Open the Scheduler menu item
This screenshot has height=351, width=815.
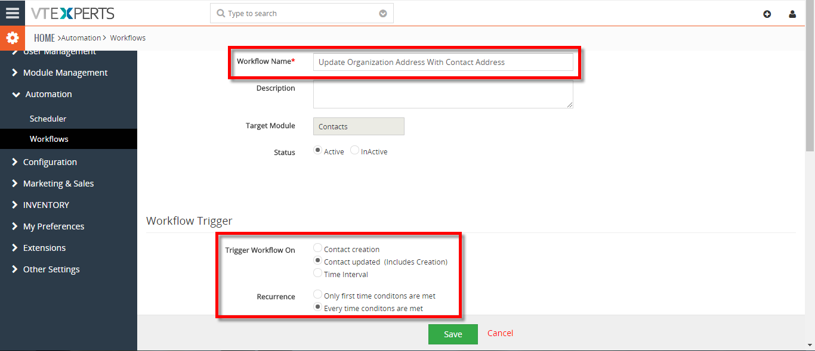click(48, 119)
